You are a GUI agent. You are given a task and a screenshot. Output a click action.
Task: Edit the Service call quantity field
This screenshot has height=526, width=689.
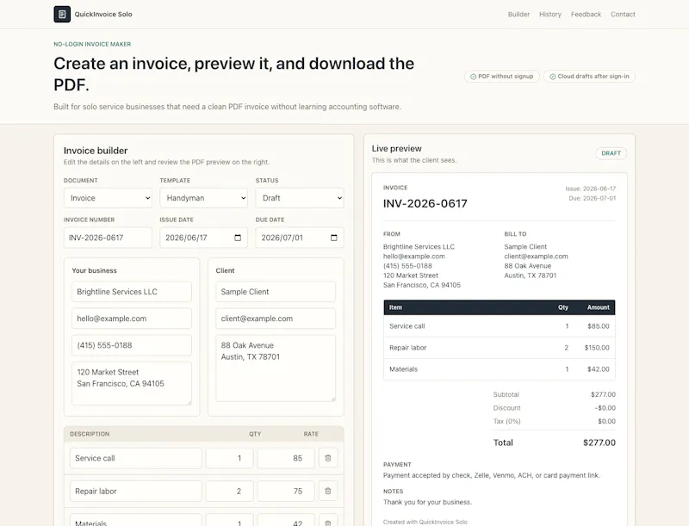tap(229, 458)
